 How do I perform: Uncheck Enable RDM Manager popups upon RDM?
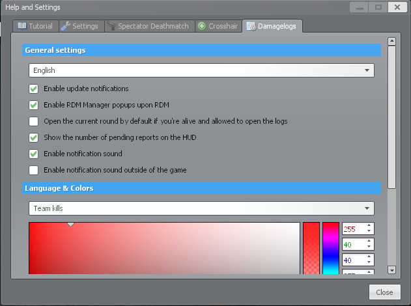coord(34,105)
